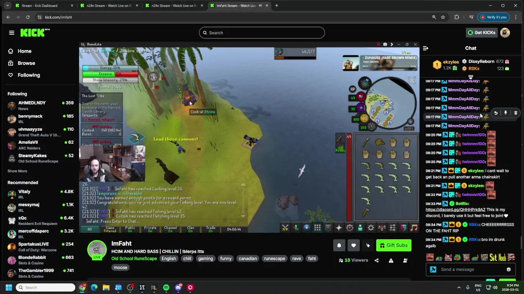Open the moderator user-tools icon
Viewport: 524px width, 294px height.
coord(405,261)
